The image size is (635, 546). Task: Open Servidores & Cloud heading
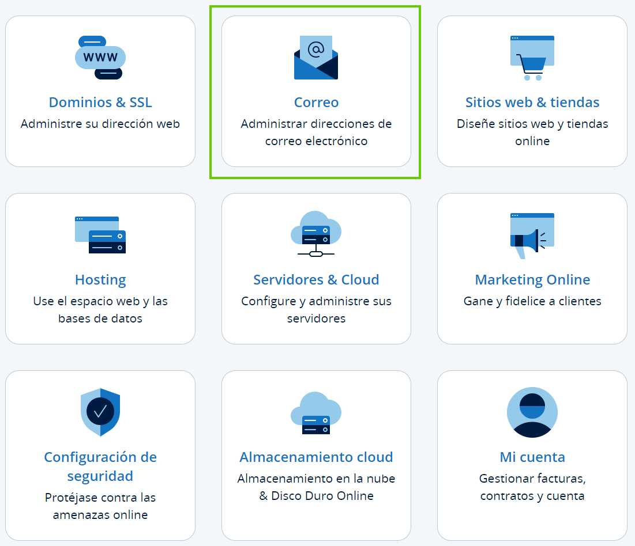(x=316, y=280)
